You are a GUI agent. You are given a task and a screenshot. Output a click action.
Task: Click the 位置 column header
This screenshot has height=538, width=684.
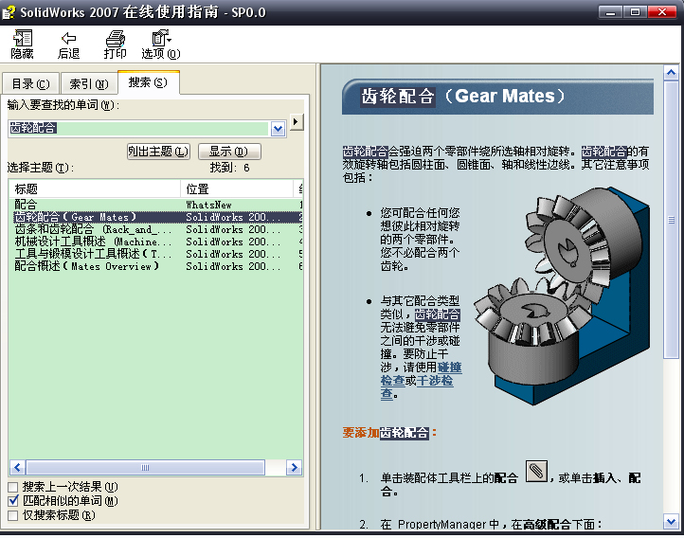pos(237,188)
